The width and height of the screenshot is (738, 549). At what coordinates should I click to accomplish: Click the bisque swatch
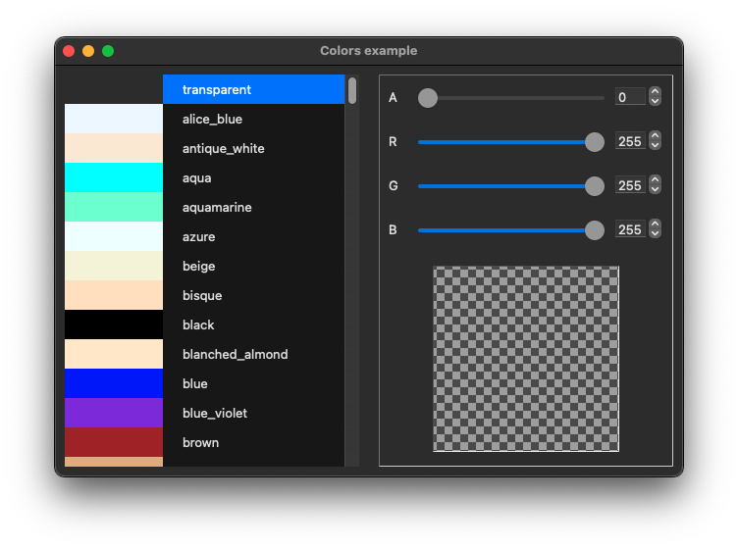point(114,295)
